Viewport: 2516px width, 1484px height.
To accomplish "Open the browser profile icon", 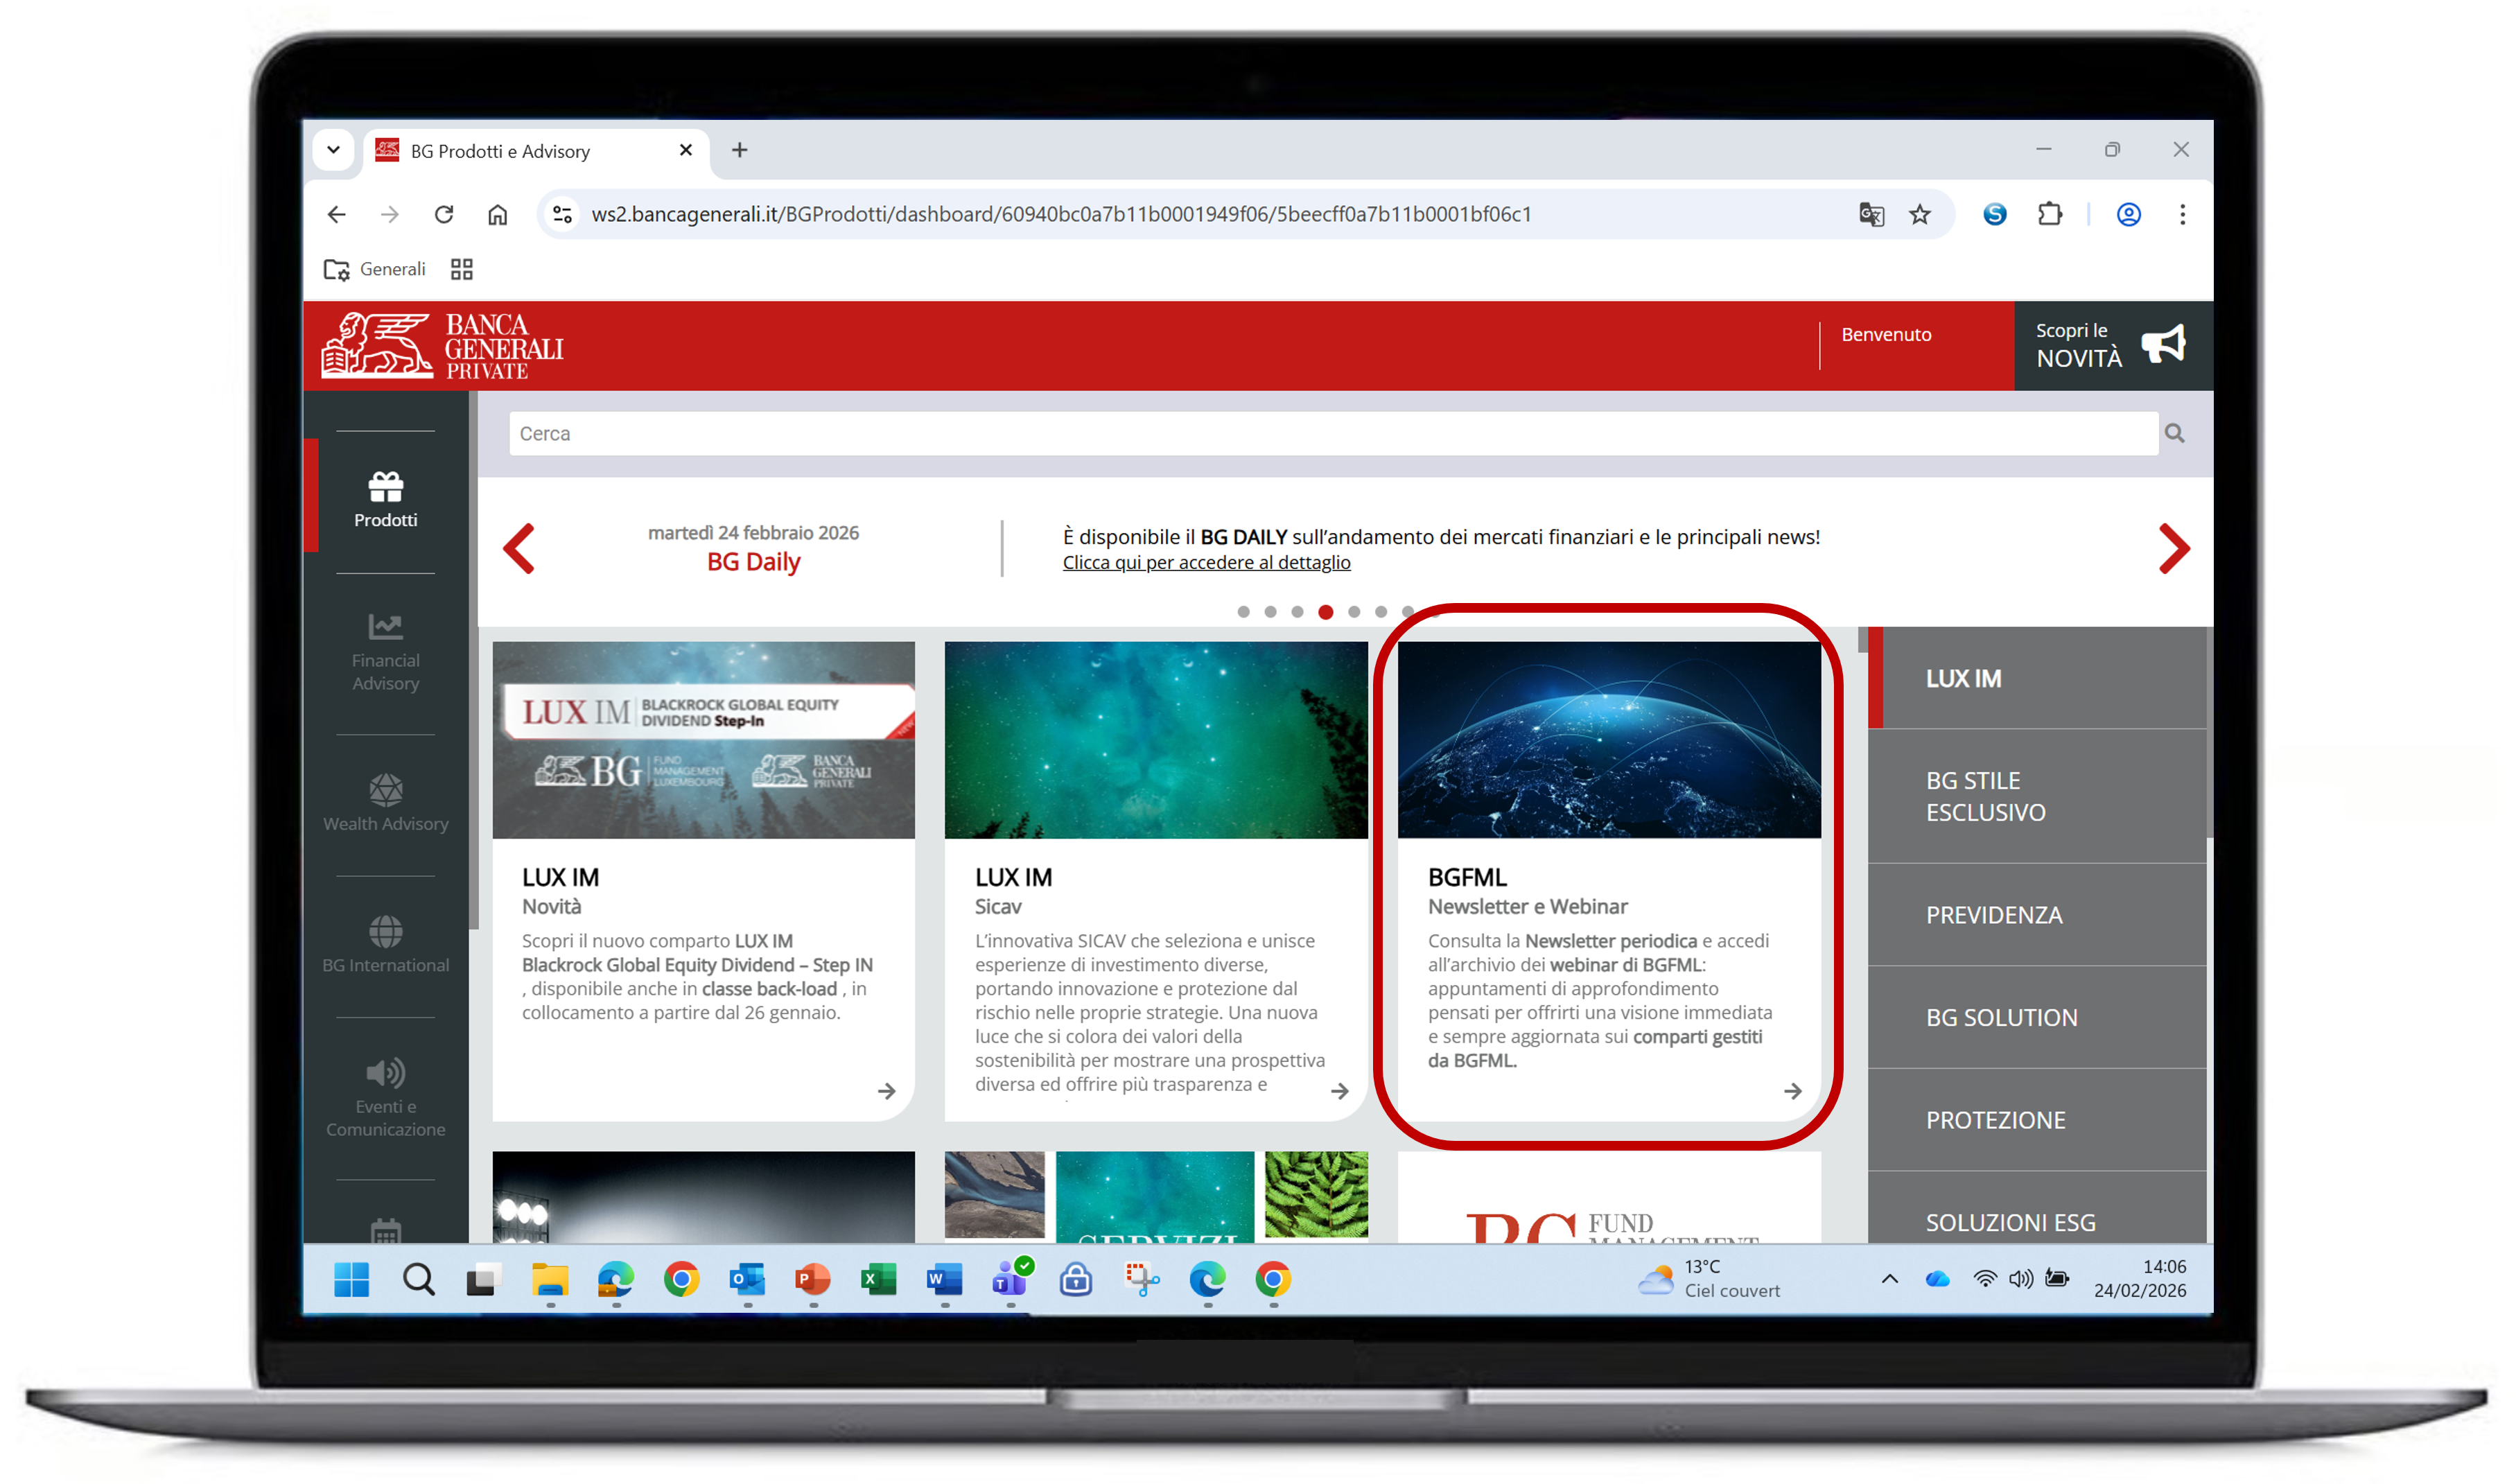I will (2129, 214).
